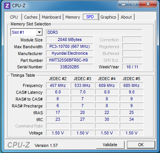Click the tRAS value 22
160x153 pixels.
pos(107,112)
